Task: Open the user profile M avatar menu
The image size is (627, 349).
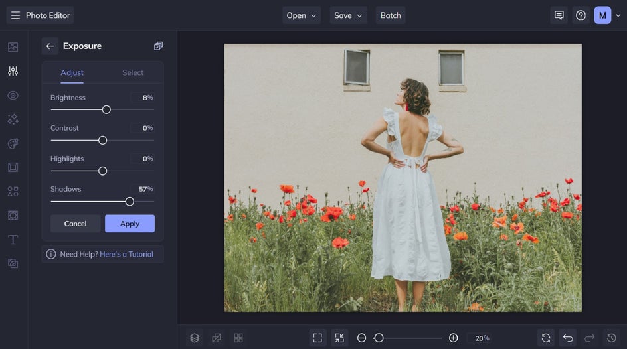Action: tap(602, 15)
